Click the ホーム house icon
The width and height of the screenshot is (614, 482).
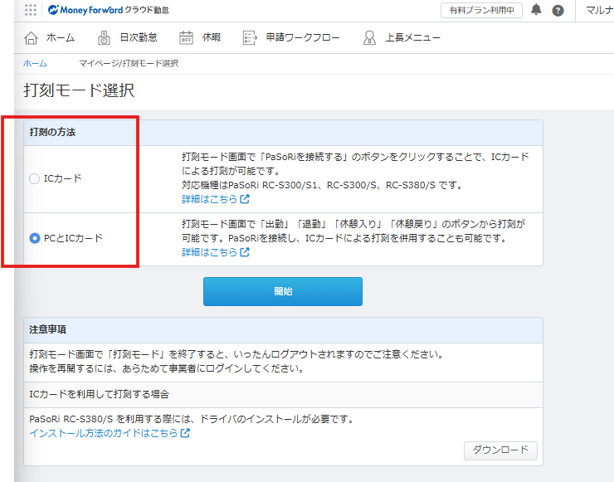click(32, 37)
